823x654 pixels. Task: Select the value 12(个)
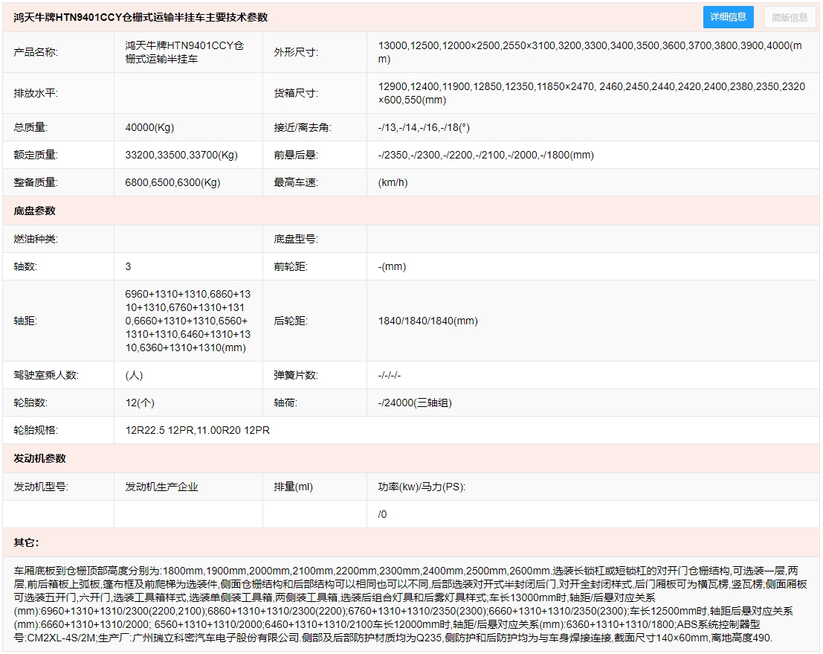click(x=140, y=403)
